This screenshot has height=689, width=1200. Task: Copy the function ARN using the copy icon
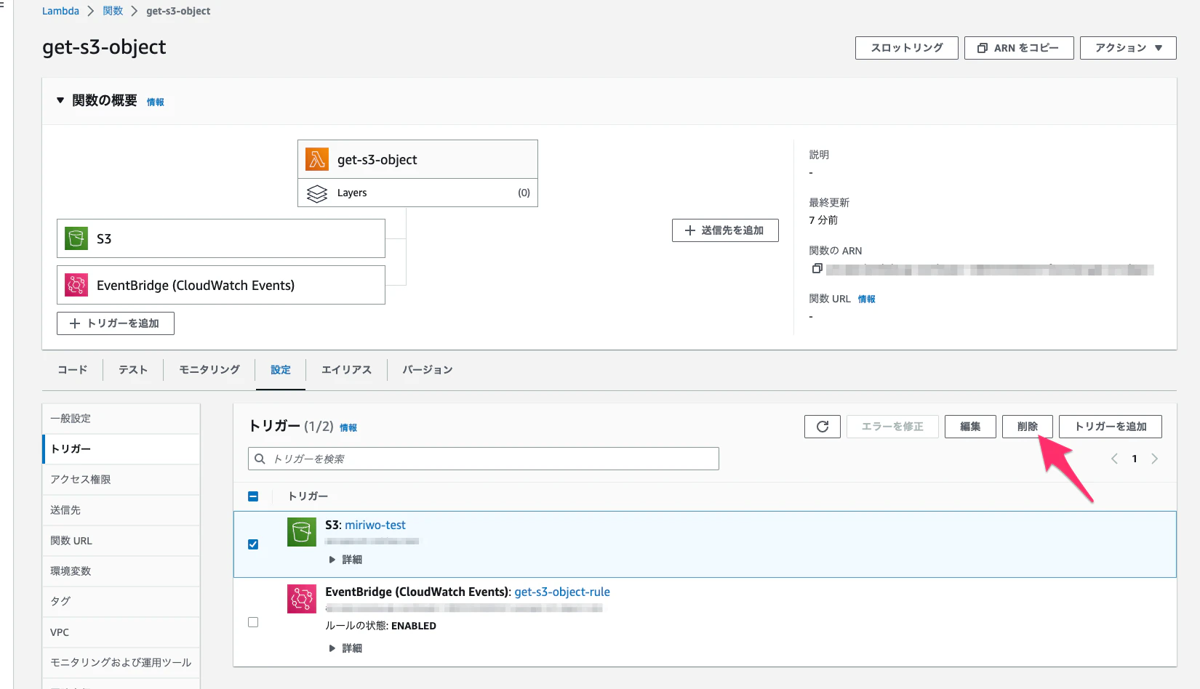[817, 269]
